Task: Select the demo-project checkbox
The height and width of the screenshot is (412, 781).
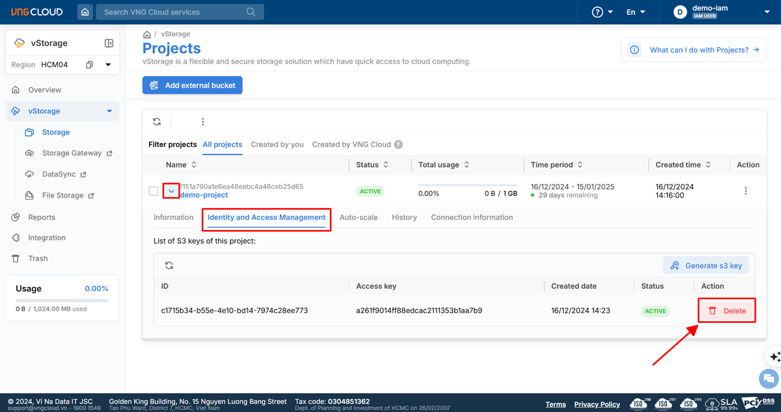Action: point(154,191)
